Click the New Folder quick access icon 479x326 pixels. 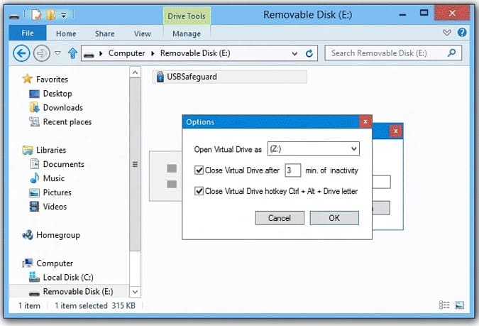point(50,15)
